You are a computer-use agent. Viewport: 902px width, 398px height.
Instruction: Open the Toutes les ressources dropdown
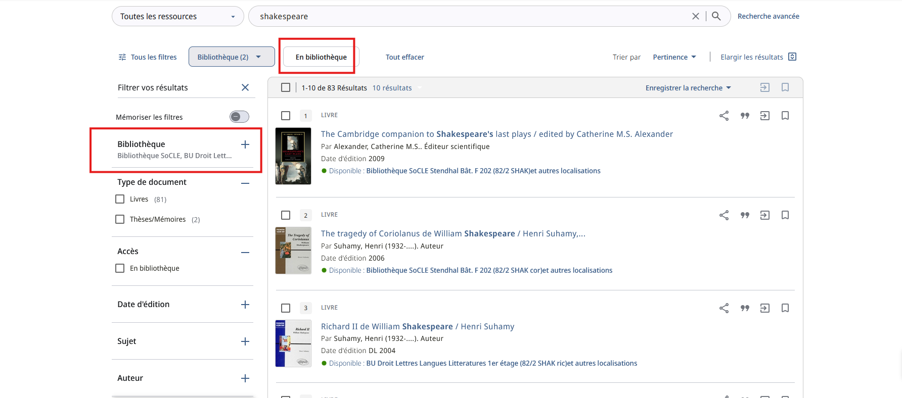[177, 16]
